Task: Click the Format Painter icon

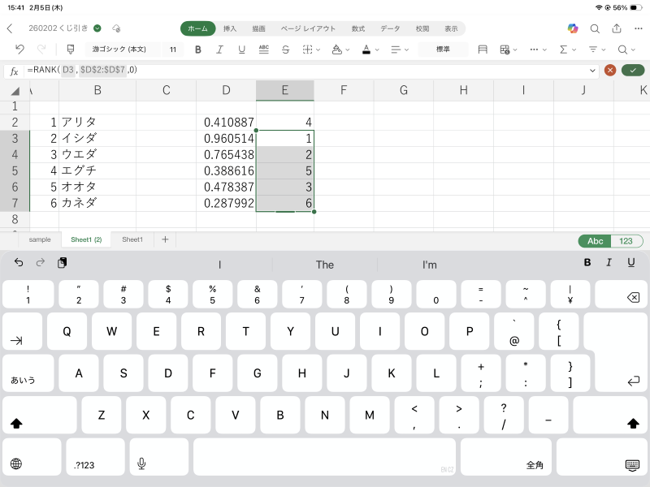Action: tap(70, 50)
